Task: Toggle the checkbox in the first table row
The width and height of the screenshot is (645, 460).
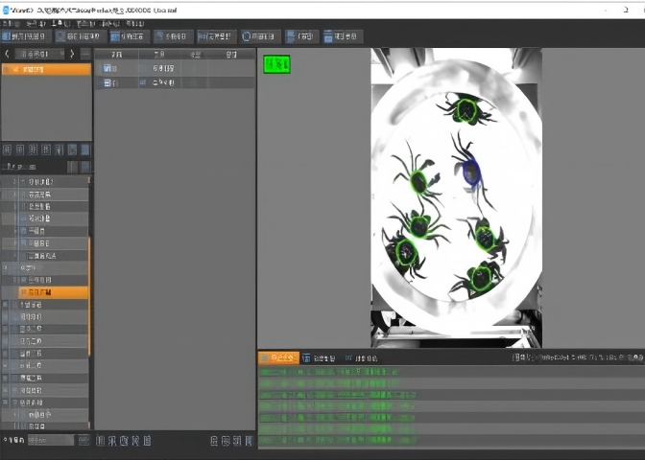Action: (108, 69)
